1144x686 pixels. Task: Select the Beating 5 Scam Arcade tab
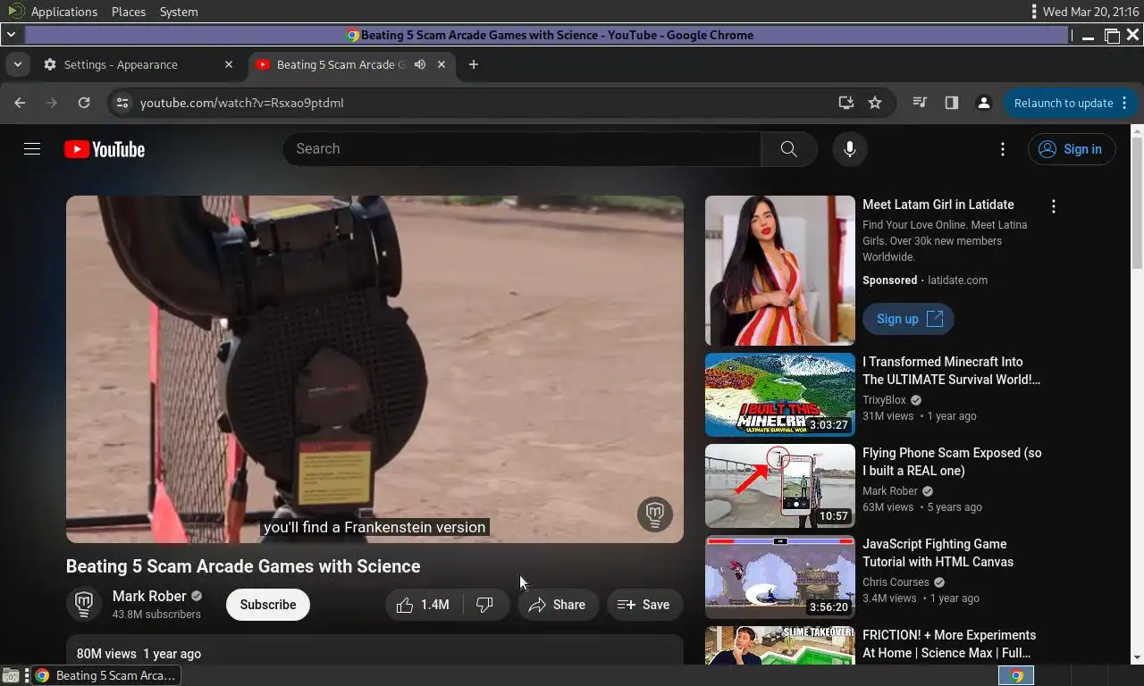tap(350, 64)
